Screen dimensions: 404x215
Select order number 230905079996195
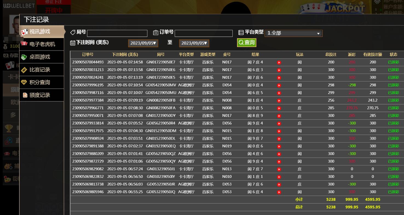[x=88, y=85]
